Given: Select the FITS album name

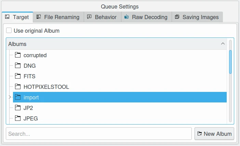Looking at the screenshot, I should pyautogui.click(x=29, y=76).
